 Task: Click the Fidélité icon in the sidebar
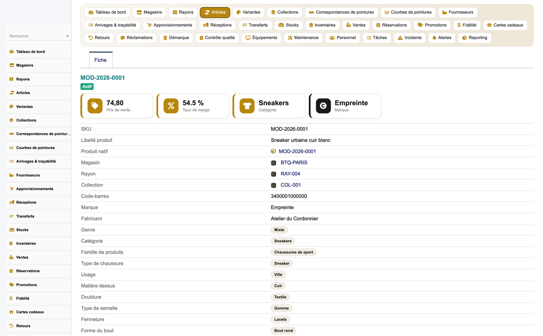[11, 298]
